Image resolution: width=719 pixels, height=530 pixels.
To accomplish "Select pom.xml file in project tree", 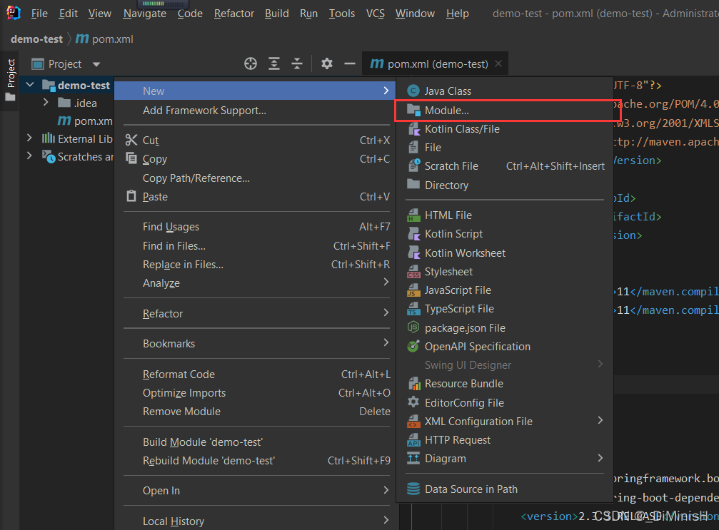I will point(85,121).
